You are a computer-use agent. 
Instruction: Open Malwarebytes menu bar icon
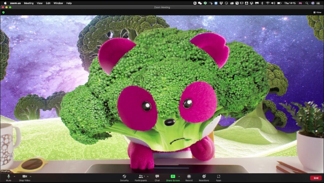pos(257,3)
